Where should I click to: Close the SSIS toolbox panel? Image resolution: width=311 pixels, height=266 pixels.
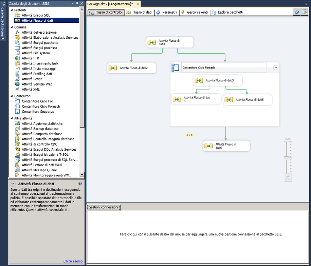pyautogui.click(x=82, y=3)
